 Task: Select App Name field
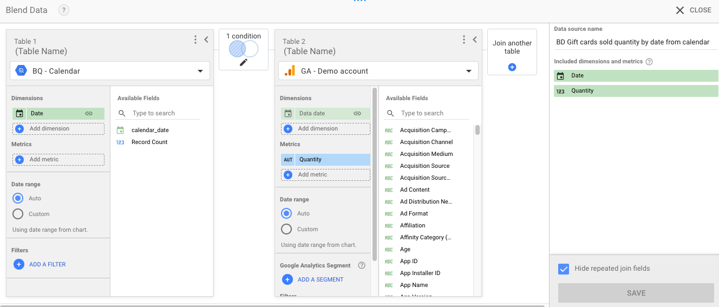(x=414, y=285)
